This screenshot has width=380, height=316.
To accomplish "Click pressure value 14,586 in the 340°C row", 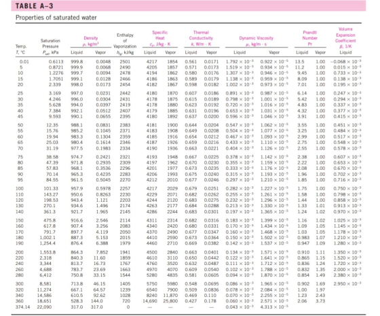I will (44, 296).
